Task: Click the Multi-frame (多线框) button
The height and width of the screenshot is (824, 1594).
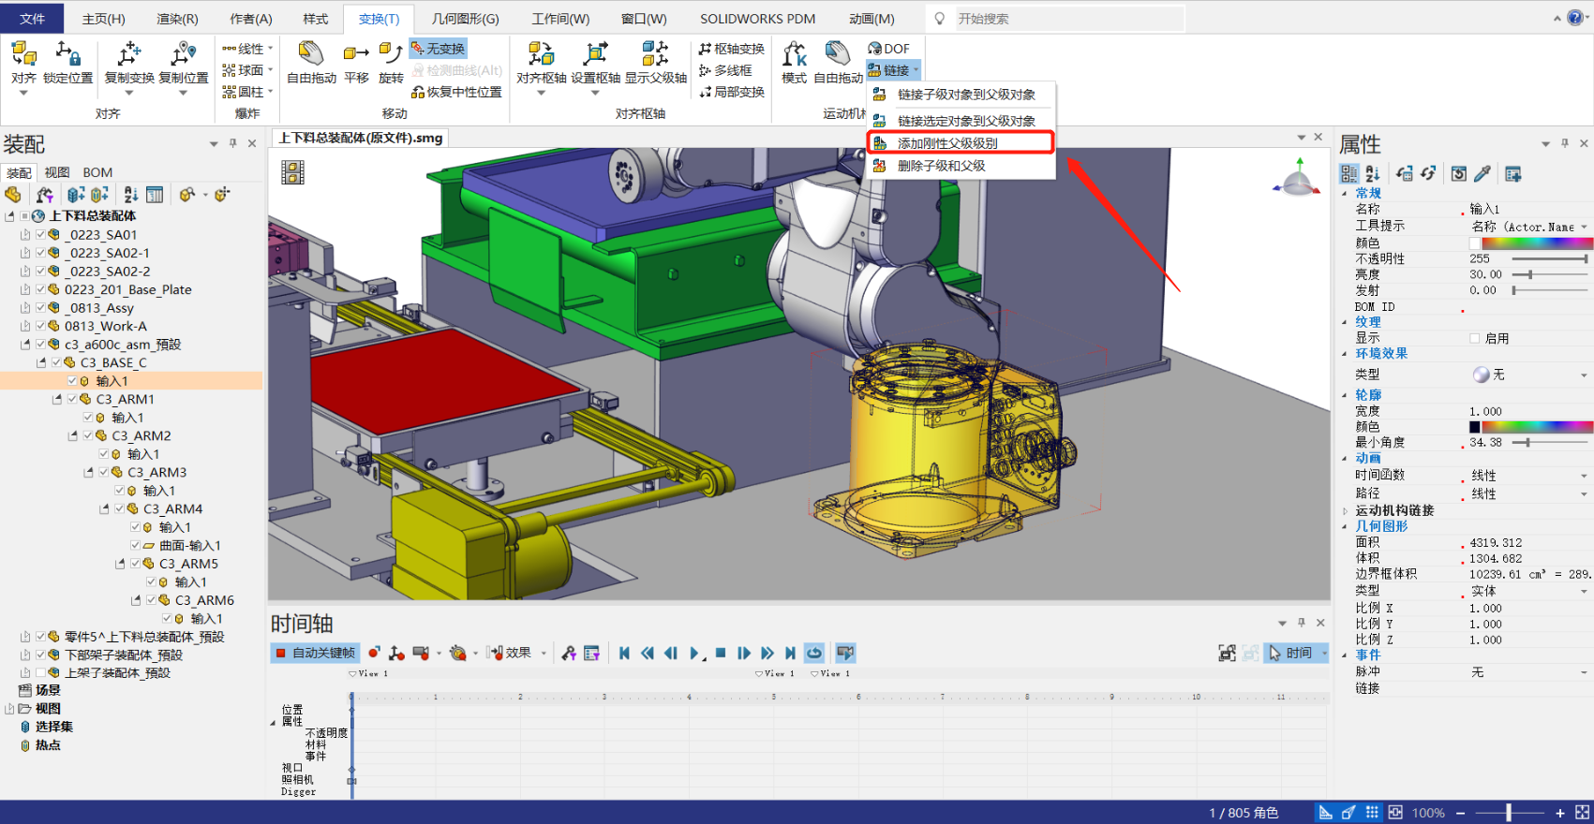Action: (x=725, y=70)
